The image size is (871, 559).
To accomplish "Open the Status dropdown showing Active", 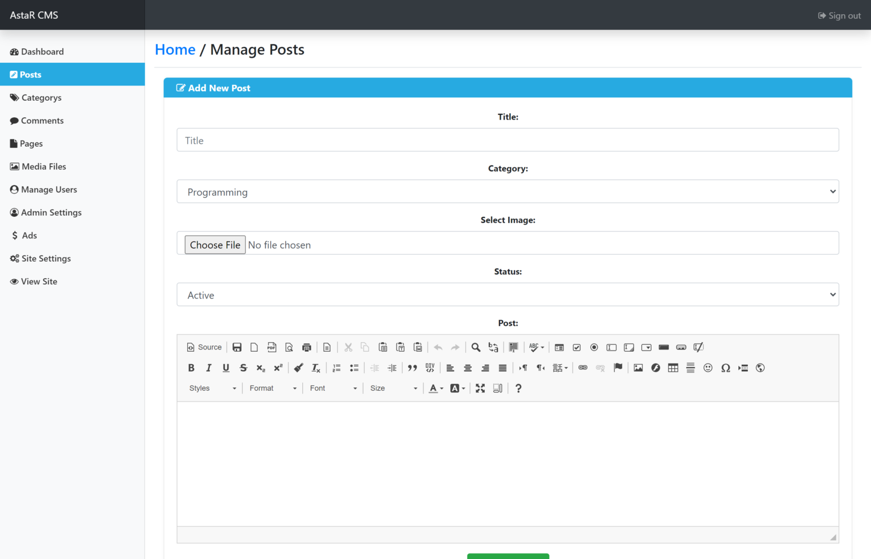I will [508, 295].
